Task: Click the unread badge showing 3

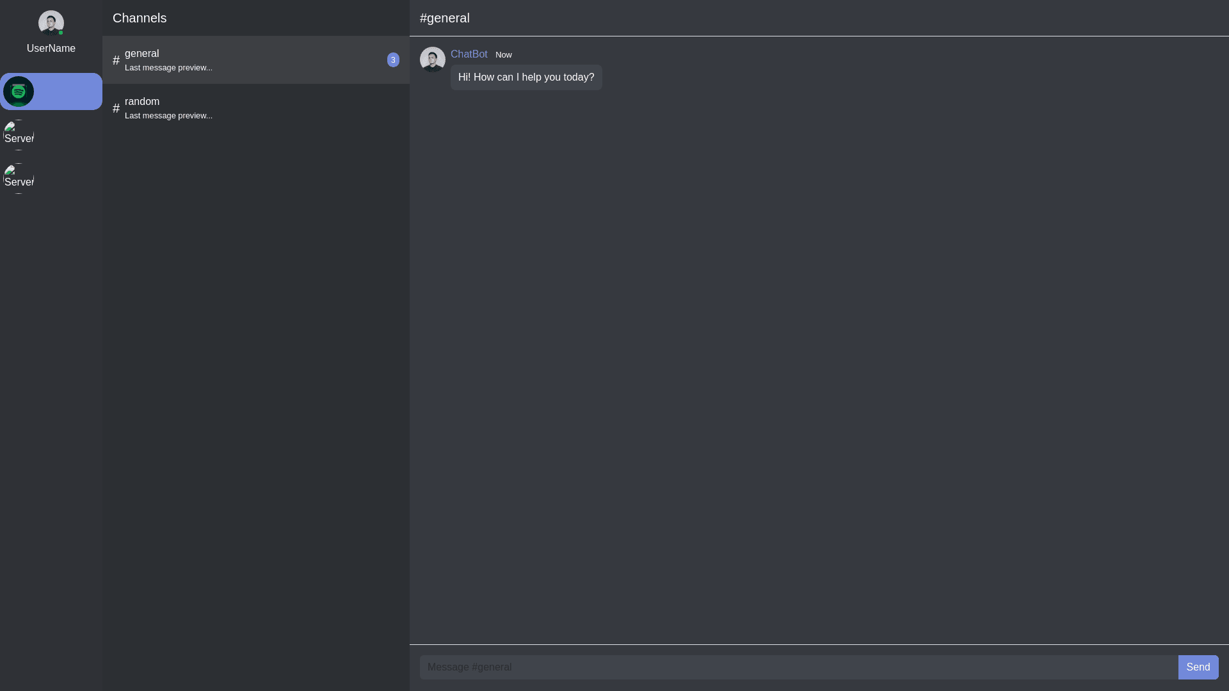Action: tap(393, 60)
